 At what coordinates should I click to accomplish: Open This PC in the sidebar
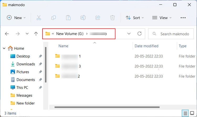click(x=19, y=87)
